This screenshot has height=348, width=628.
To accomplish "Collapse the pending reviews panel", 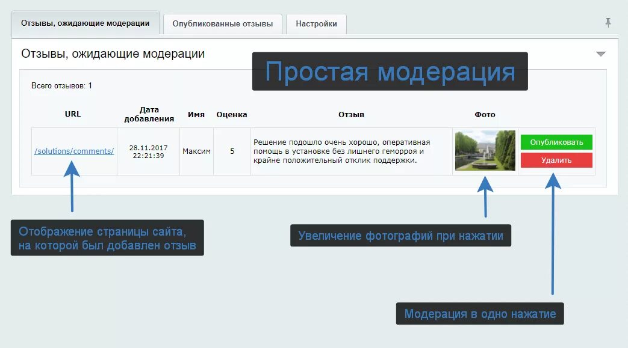I will tap(600, 53).
